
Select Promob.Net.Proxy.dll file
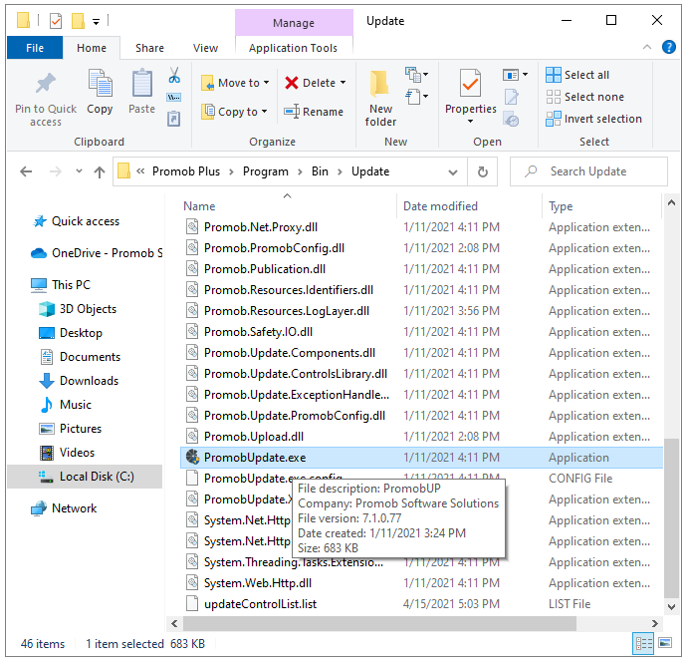[x=420, y=227]
